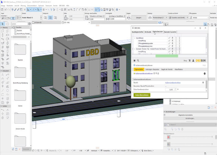Screen dimensions: 217x155
Task: Click the Spiegeln button
Action: (x=139, y=18)
